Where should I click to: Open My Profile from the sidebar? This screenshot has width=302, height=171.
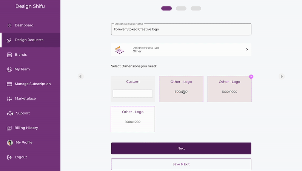(x=24, y=143)
